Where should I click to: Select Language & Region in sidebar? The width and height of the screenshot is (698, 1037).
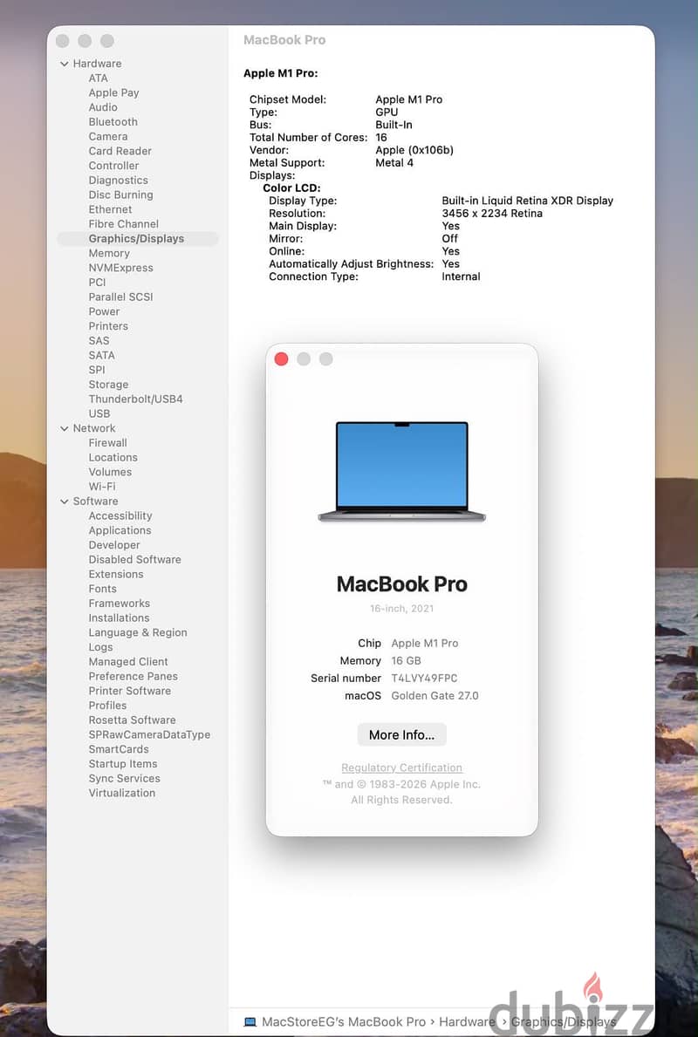click(x=138, y=632)
